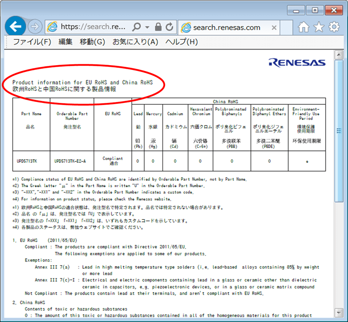
Task: Click inside the address bar URL field
Action: click(93, 27)
